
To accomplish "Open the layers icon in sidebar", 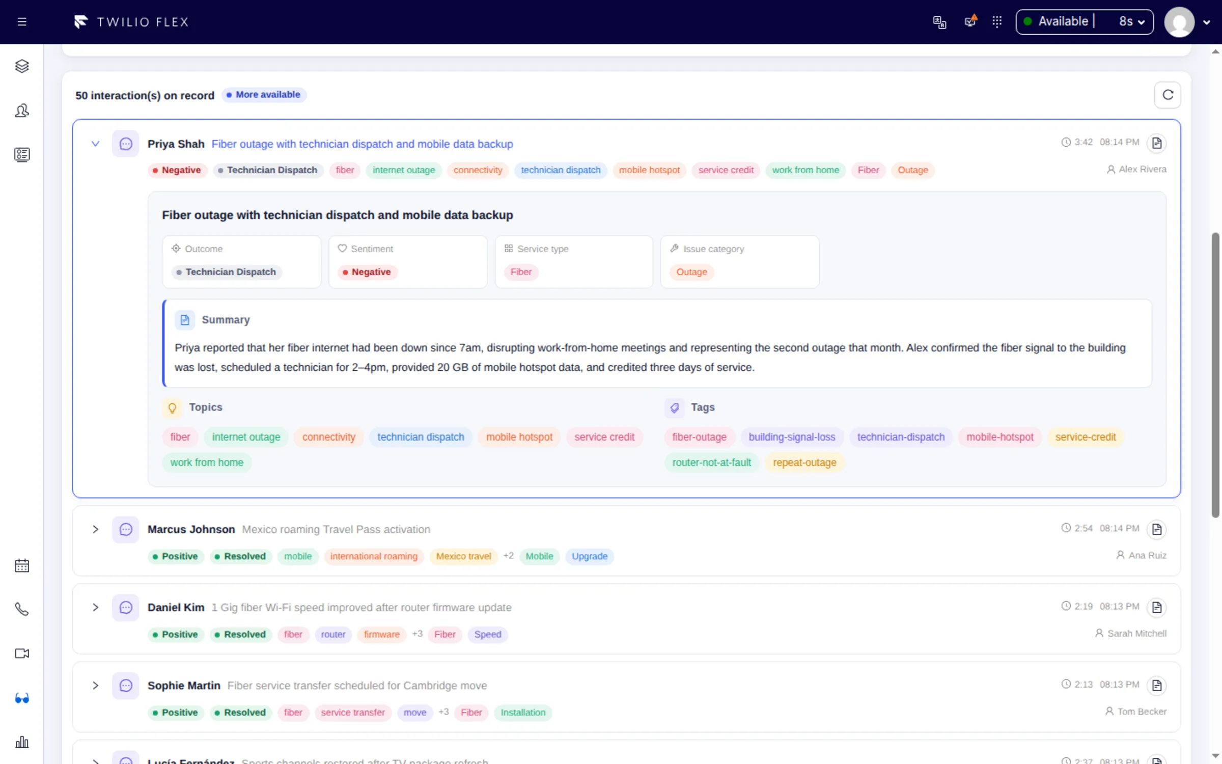I will click(x=22, y=66).
